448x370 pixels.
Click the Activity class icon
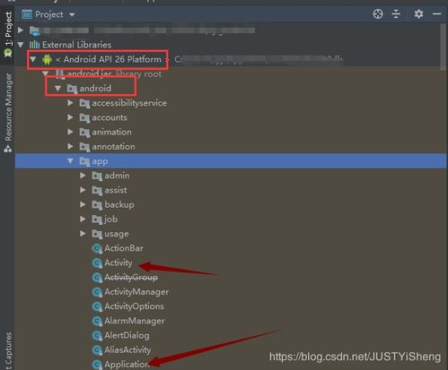97,263
